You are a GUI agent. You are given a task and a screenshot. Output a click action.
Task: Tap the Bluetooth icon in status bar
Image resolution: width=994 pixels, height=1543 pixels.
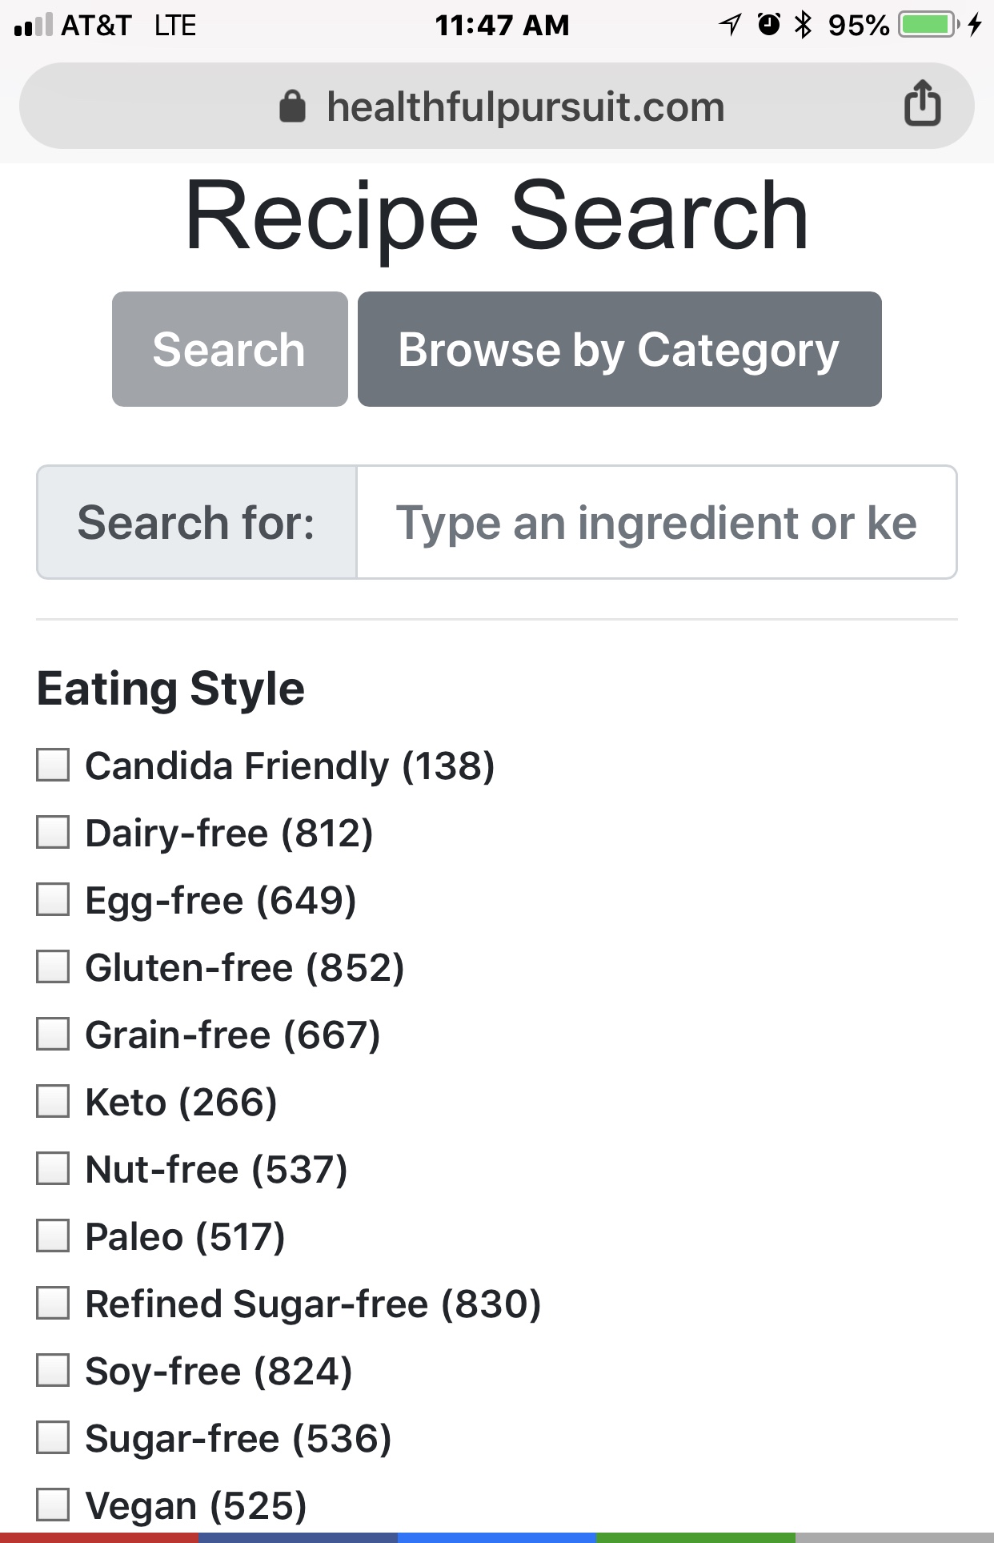[x=803, y=25]
